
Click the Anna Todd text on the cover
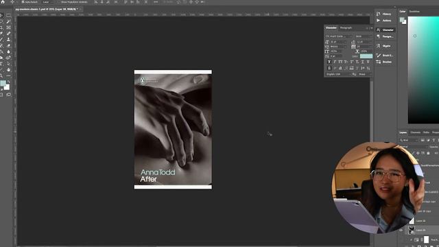pos(158,172)
